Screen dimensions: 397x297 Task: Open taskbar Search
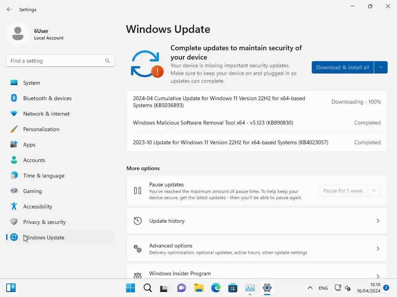[x=148, y=288]
